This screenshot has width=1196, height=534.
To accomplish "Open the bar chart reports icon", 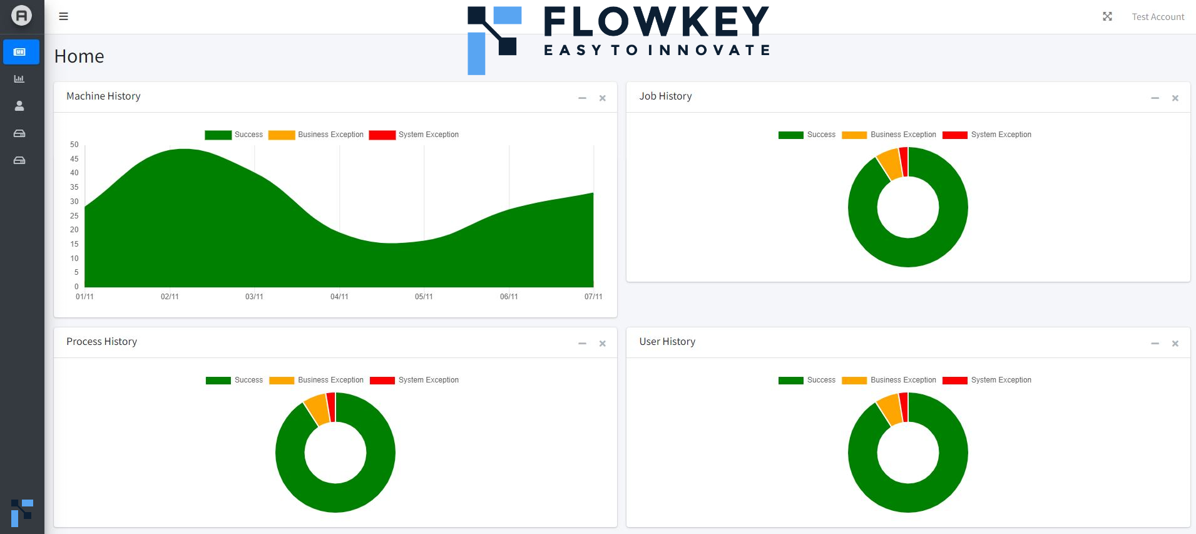I will coord(19,79).
